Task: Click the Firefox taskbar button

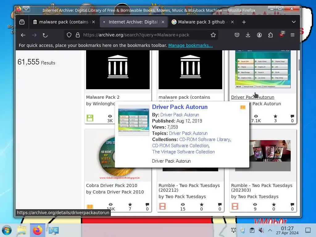Action: pos(37,230)
